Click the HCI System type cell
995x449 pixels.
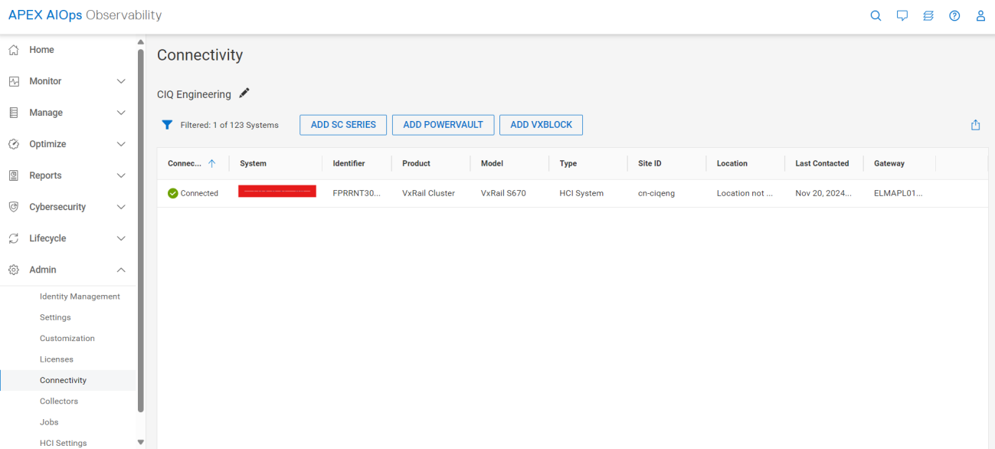581,193
